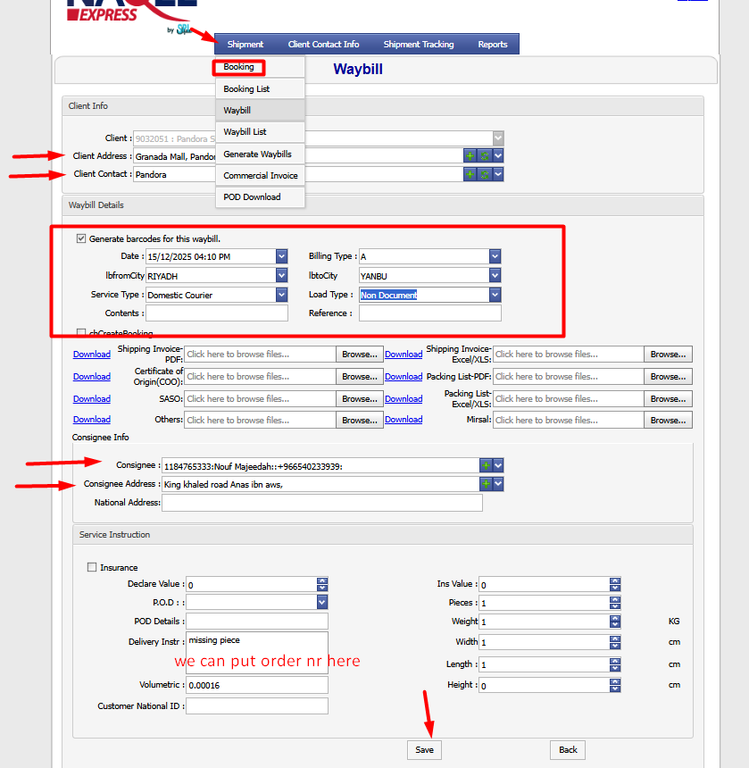749x768 pixels.
Task: Click the green plus icon for Client Address
Action: coord(470,156)
